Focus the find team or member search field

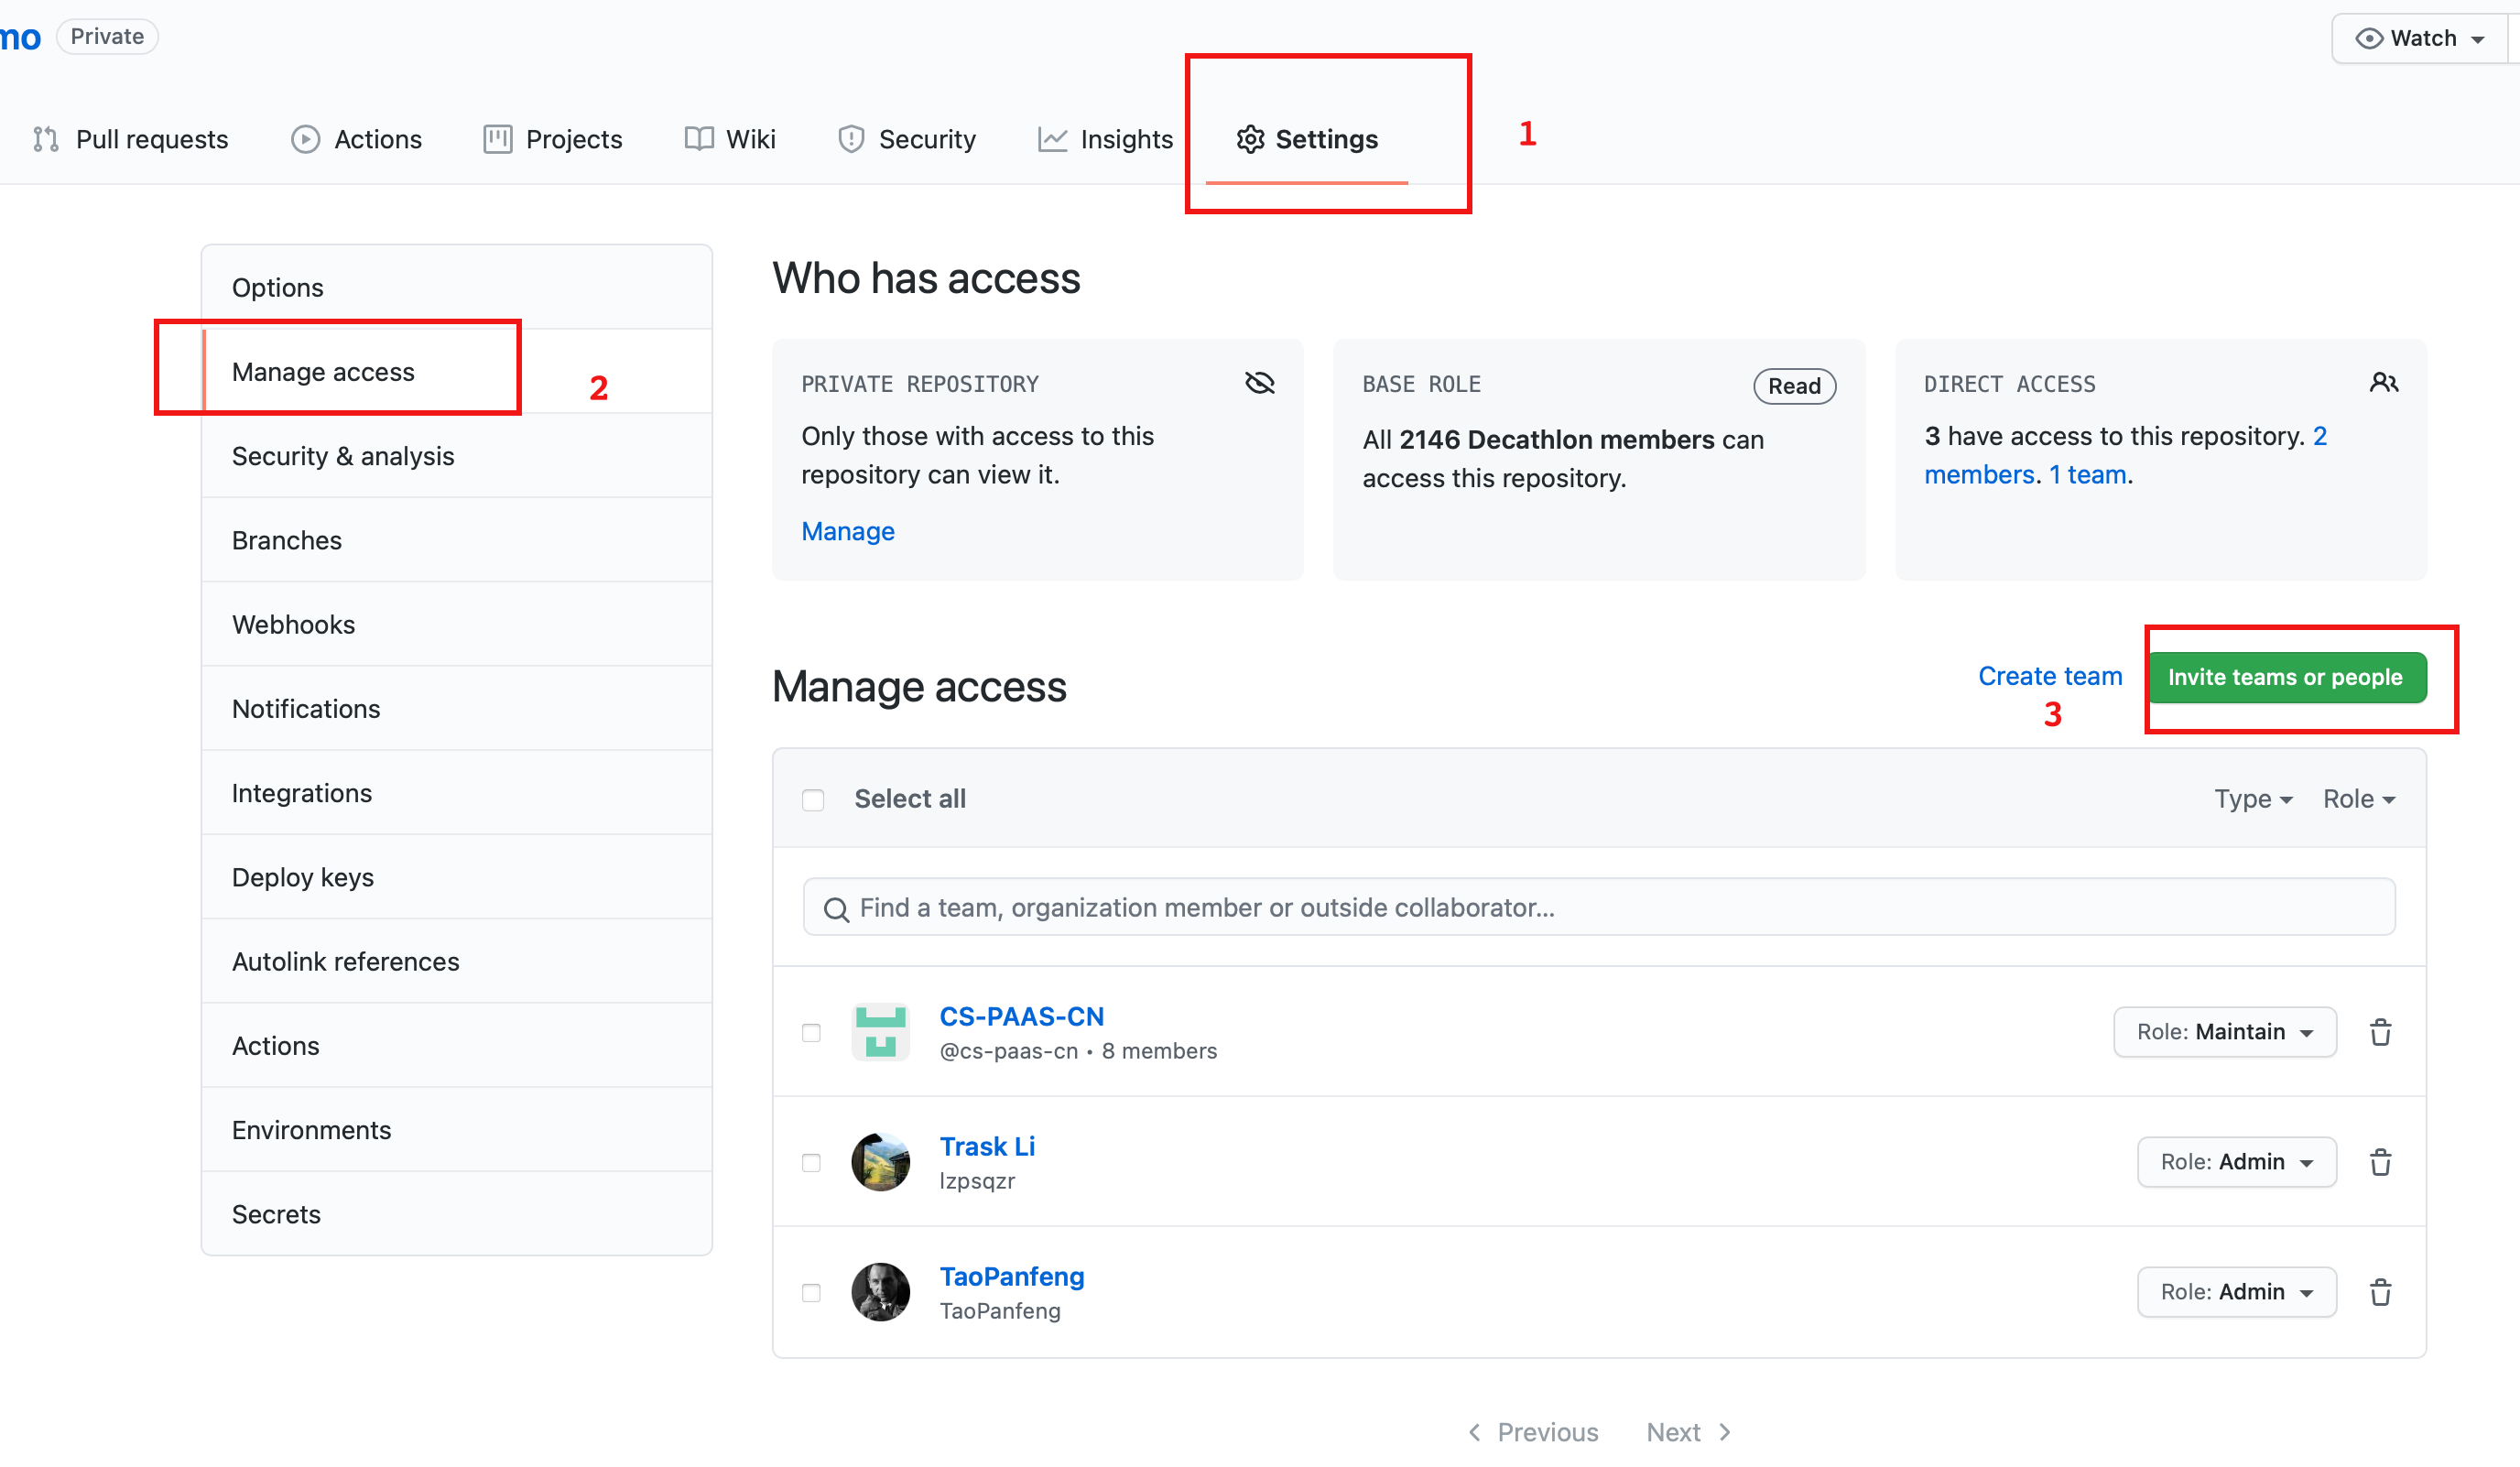pyautogui.click(x=1599, y=907)
